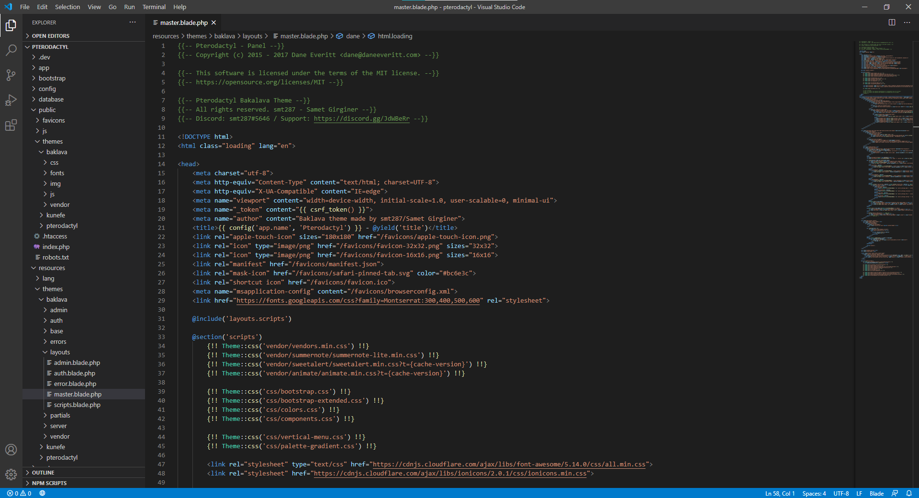Collapse the layouts folder

click(60, 352)
